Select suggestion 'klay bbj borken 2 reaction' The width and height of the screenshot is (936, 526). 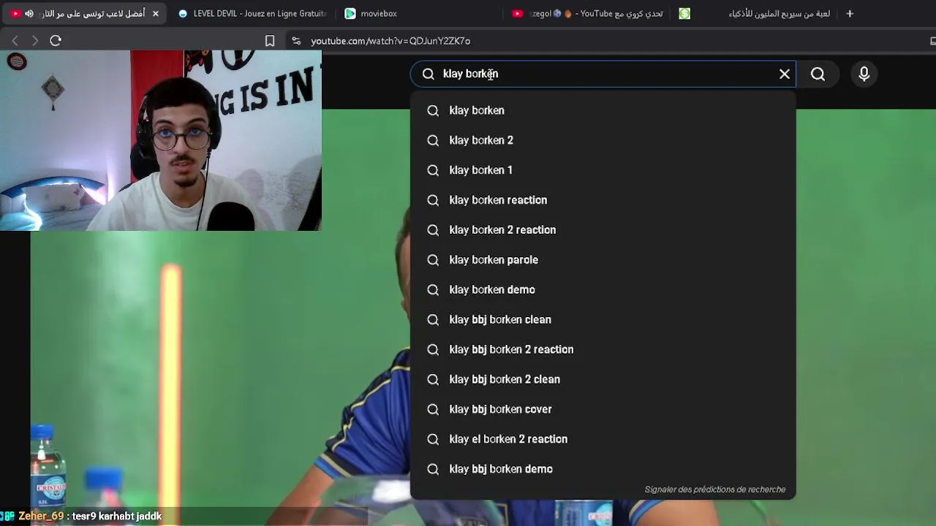point(603,350)
